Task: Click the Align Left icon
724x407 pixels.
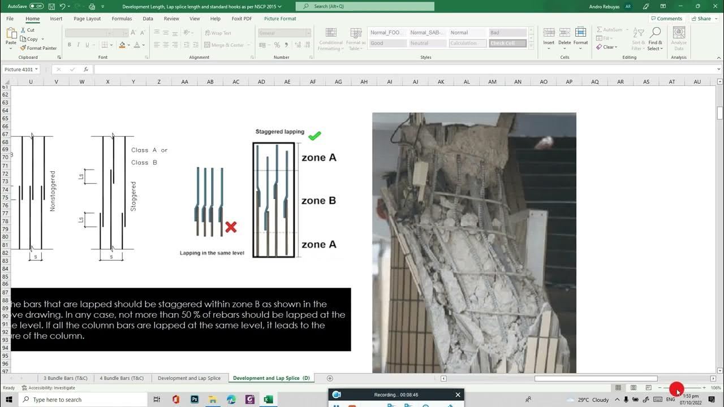Action: pos(157,45)
